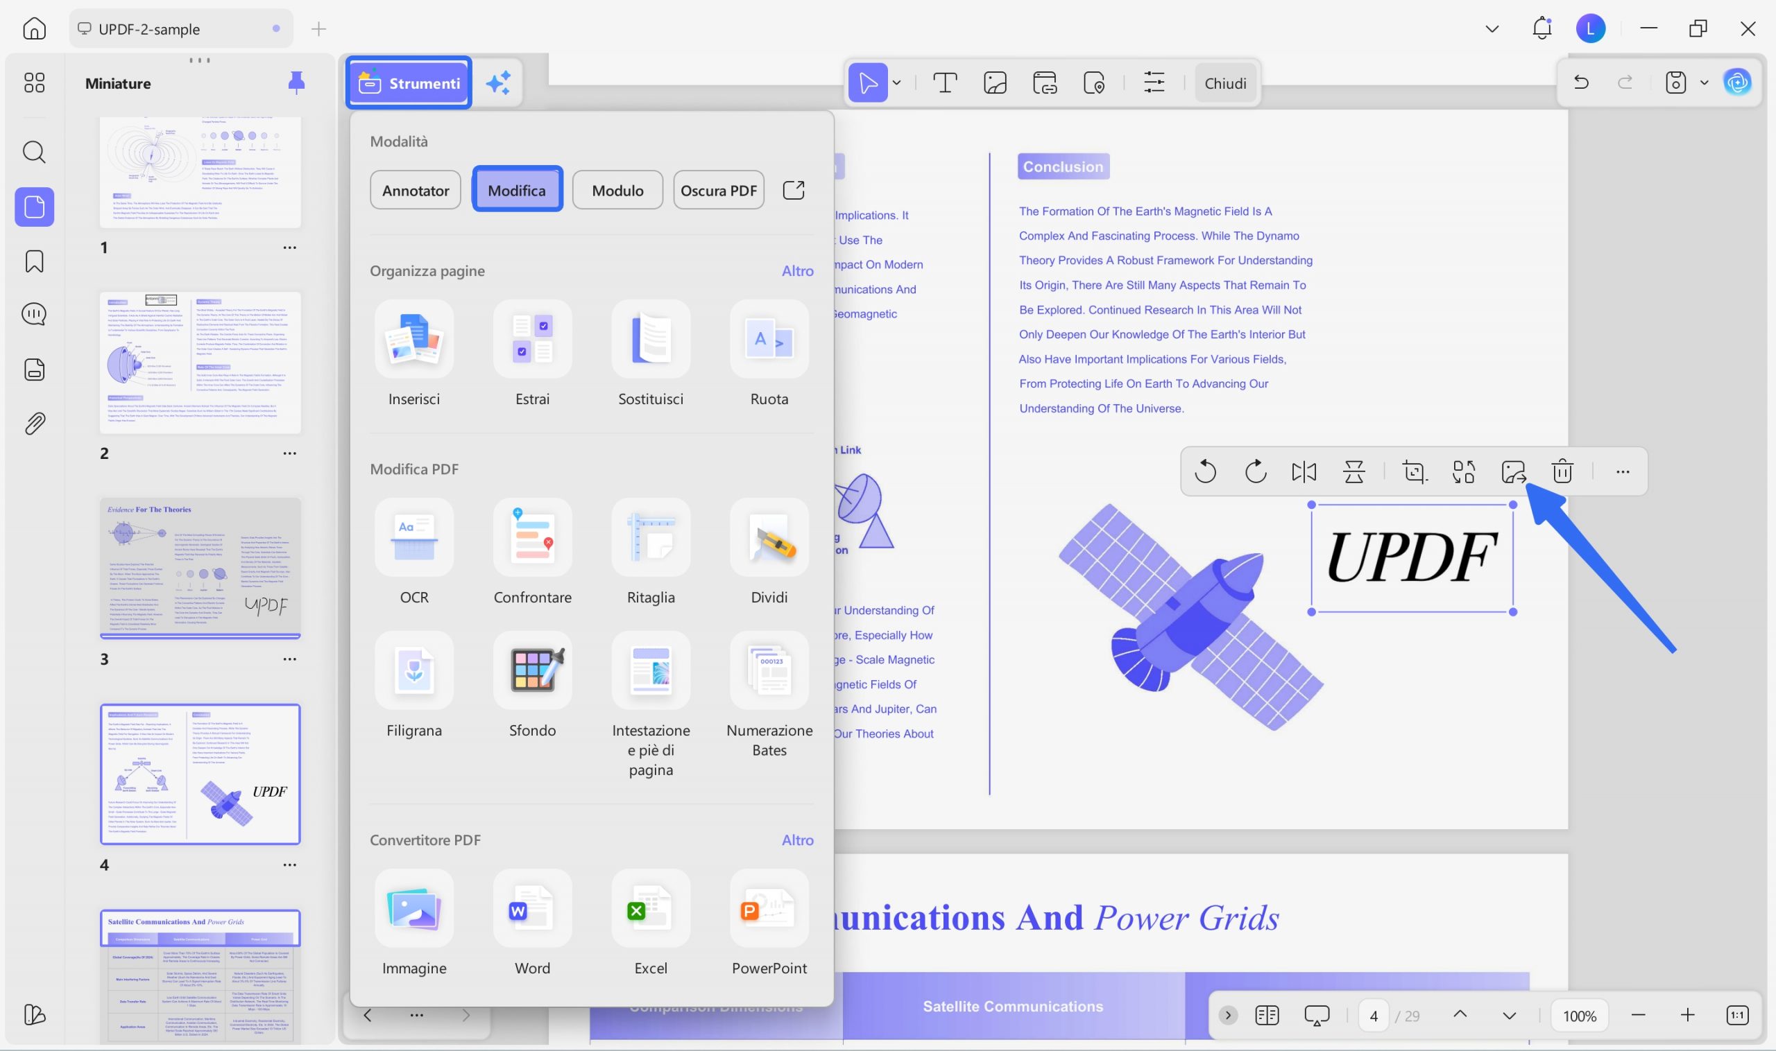This screenshot has height=1051, width=1776.
Task: Zoom out with the minus button
Action: click(1637, 1015)
